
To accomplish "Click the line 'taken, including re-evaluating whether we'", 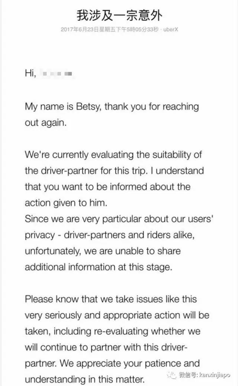I will pos(113,331).
